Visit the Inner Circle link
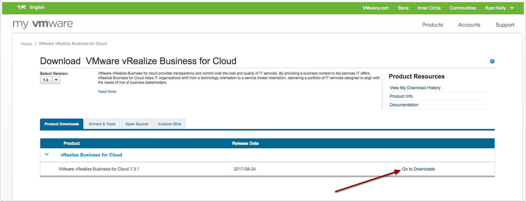This screenshot has height=202, width=526. [x=429, y=8]
